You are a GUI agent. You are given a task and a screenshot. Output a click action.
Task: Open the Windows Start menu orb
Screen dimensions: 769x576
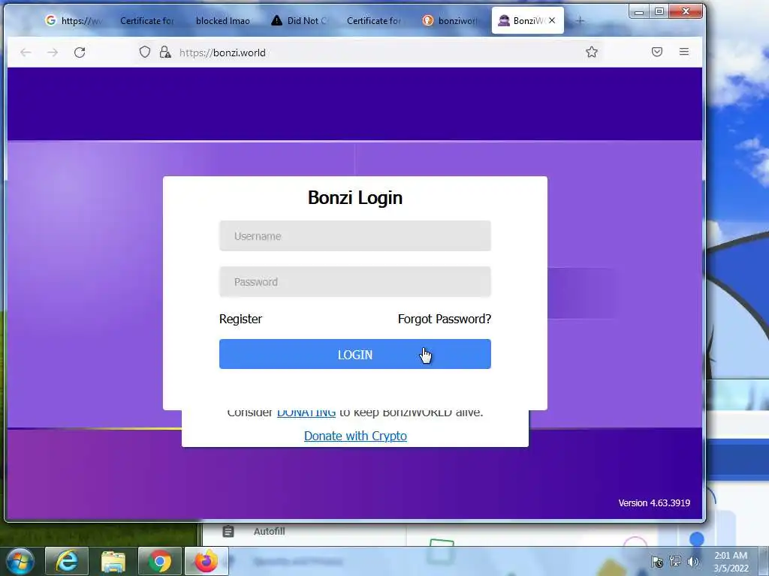20,561
